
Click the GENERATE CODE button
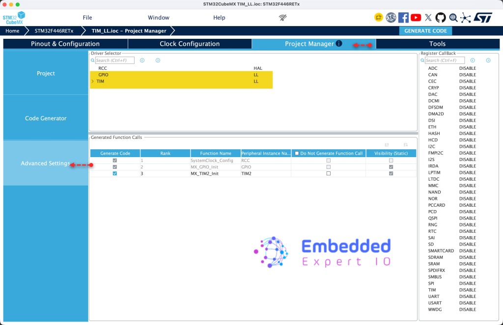pyautogui.click(x=425, y=31)
